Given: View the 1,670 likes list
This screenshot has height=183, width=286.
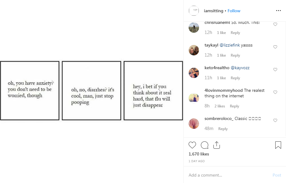Looking at the screenshot, I should point(199,154).
